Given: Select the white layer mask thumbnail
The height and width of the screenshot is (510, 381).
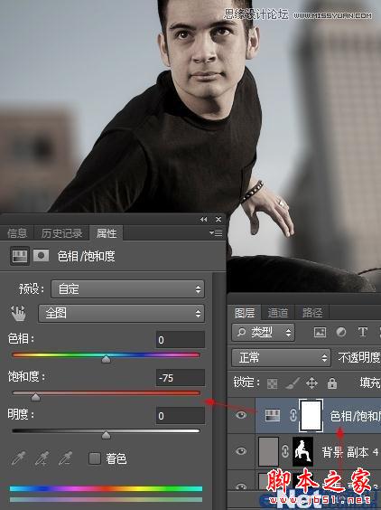Looking at the screenshot, I should click(x=311, y=415).
